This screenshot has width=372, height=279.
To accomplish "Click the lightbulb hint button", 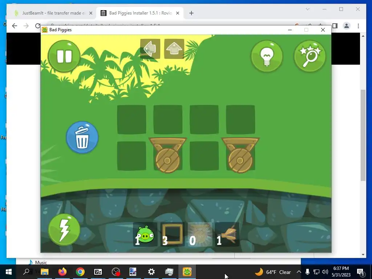I will [267, 56].
